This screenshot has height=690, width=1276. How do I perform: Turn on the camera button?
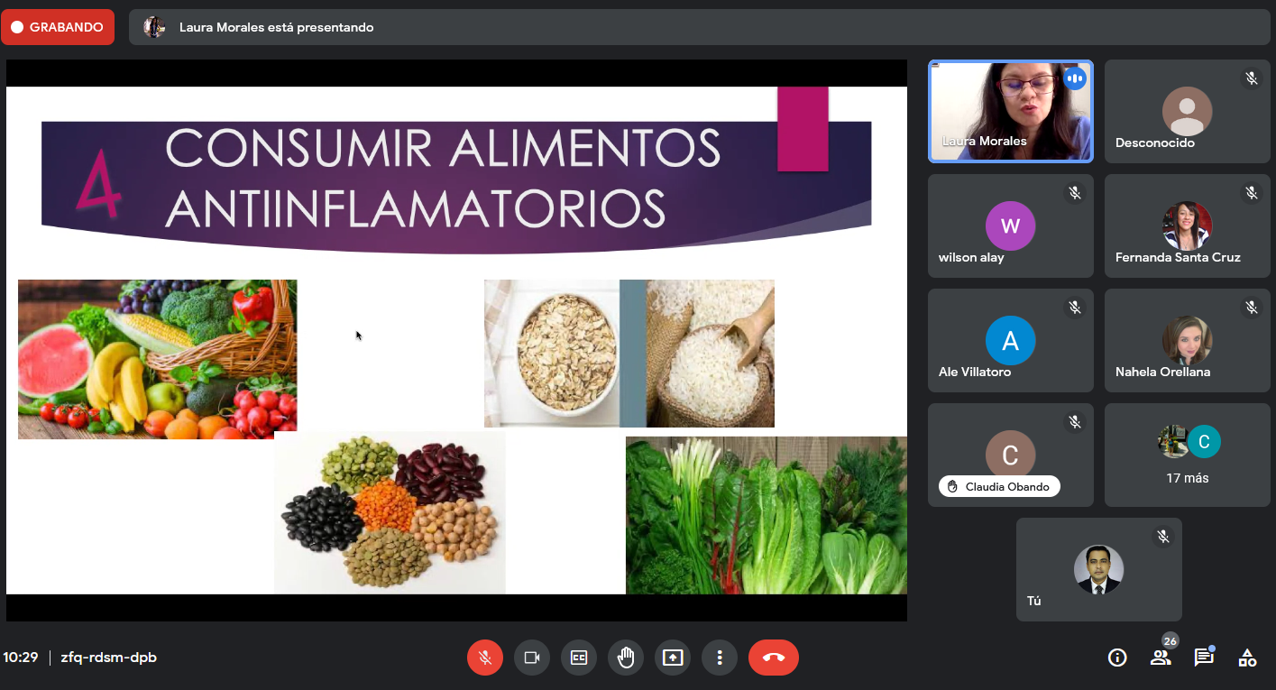tap(532, 658)
